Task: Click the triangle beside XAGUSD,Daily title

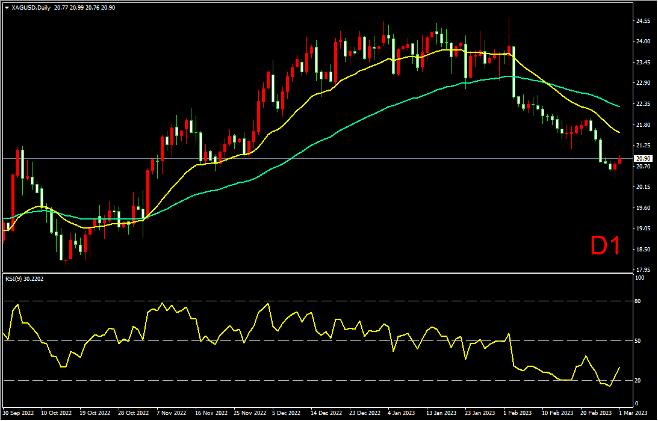Action: 7,8
